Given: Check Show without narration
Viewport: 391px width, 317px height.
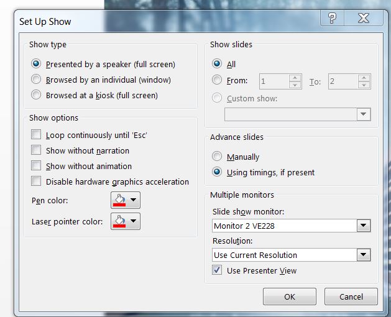Looking at the screenshot, I should [x=36, y=150].
